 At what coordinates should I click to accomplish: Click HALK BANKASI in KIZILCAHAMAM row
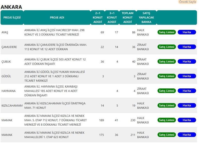tap(143, 105)
